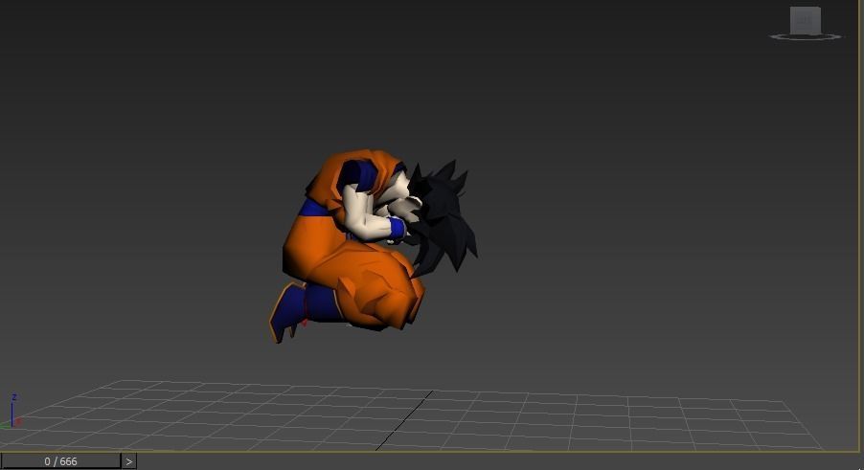Click the time slider showing 0 / 666
The width and height of the screenshot is (864, 470).
pos(60,461)
